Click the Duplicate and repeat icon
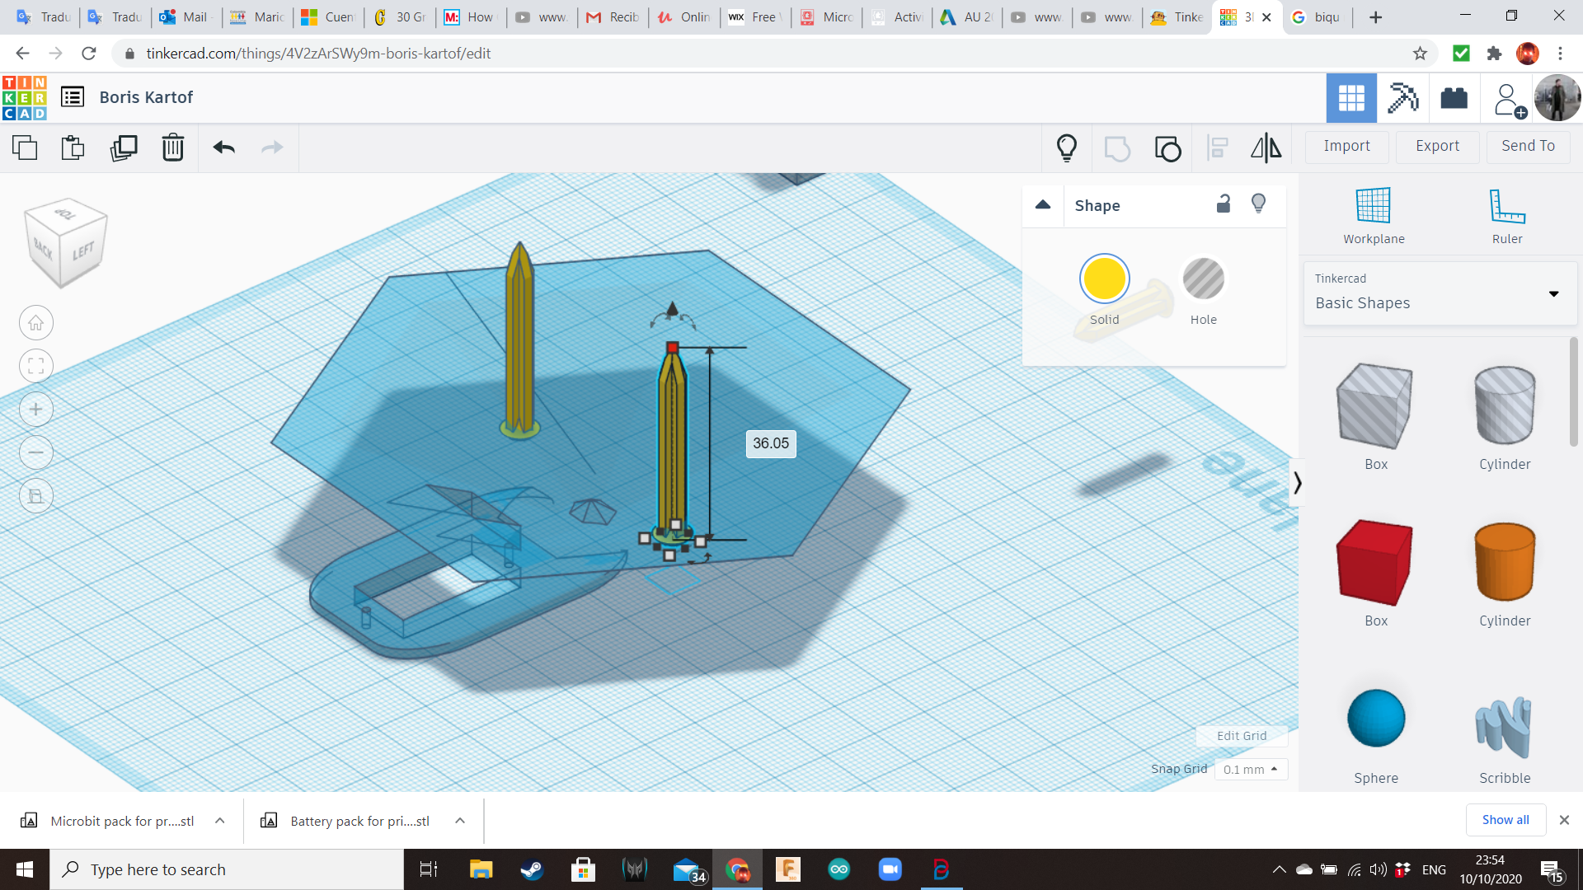The image size is (1583, 890). 124,148
